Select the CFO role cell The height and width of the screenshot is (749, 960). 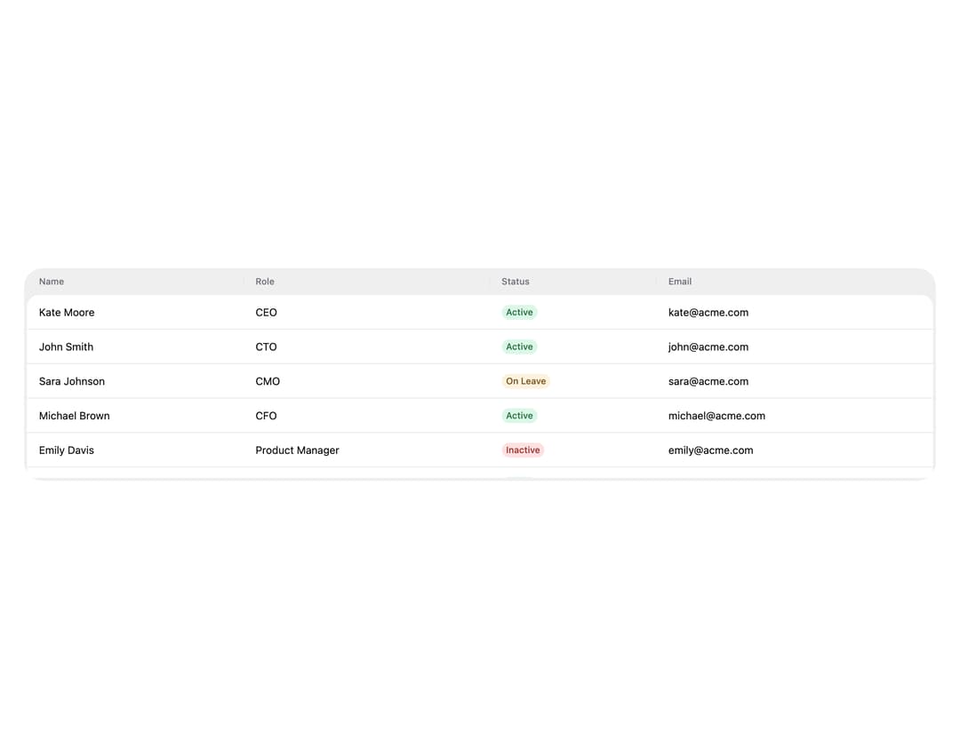pyautogui.click(x=266, y=416)
